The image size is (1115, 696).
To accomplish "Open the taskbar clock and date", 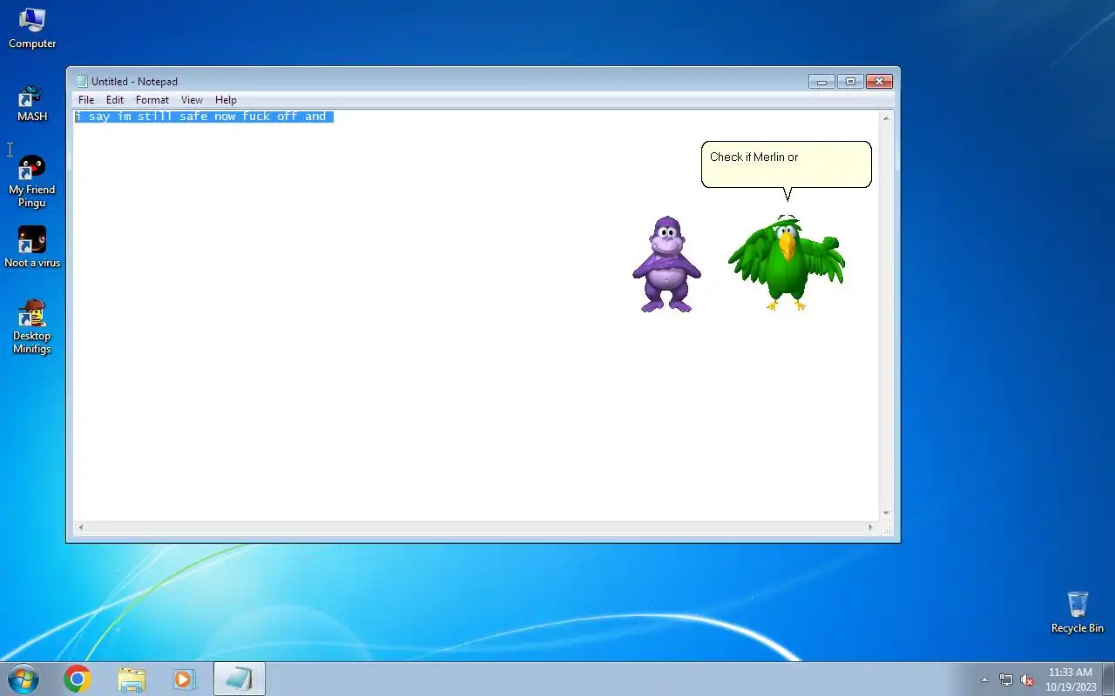I will 1071,679.
